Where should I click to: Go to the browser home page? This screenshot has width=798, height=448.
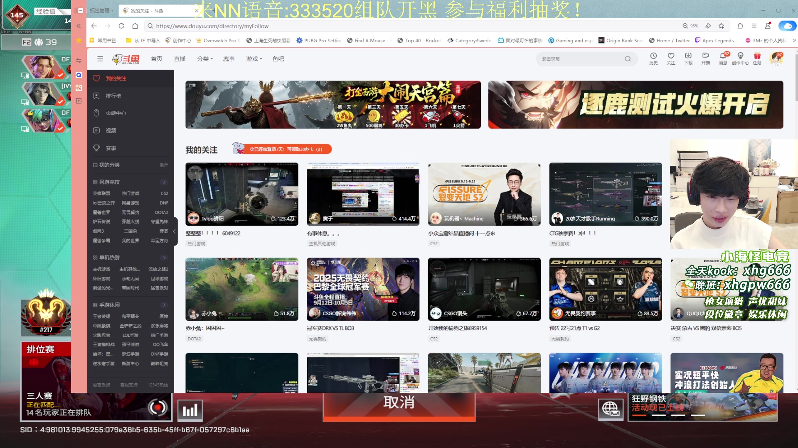point(135,26)
